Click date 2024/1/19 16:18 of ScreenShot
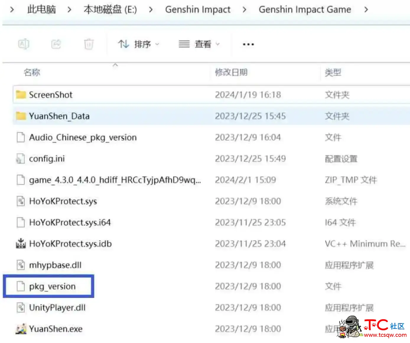Image resolution: width=410 pixels, height=343 pixels. pyautogui.click(x=248, y=95)
